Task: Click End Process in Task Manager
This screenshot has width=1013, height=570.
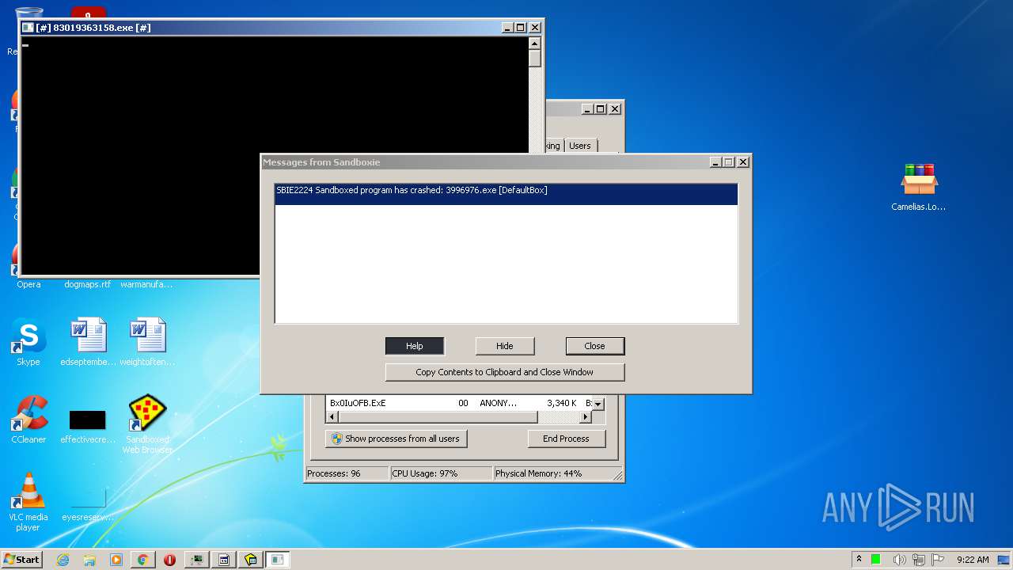Action: (566, 439)
